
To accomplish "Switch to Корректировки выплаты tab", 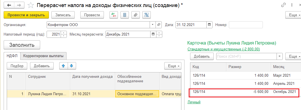I will pos(44,56).
